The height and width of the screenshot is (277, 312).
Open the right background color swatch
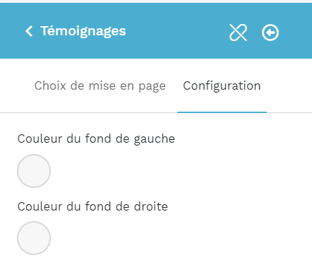[x=34, y=238]
